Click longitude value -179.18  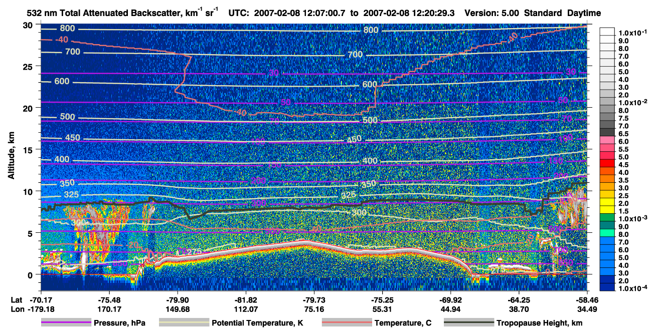[x=40, y=309]
